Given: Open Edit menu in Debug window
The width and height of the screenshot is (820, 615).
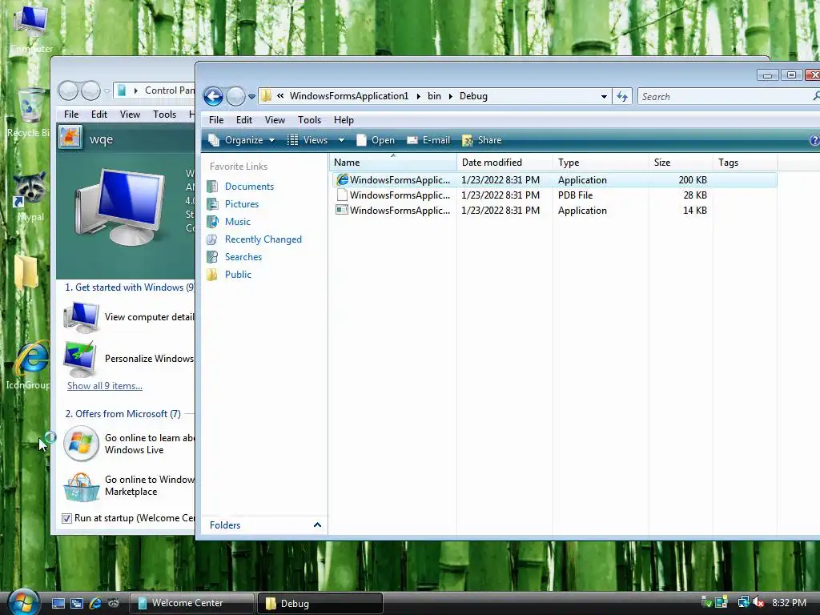Looking at the screenshot, I should pyautogui.click(x=243, y=120).
